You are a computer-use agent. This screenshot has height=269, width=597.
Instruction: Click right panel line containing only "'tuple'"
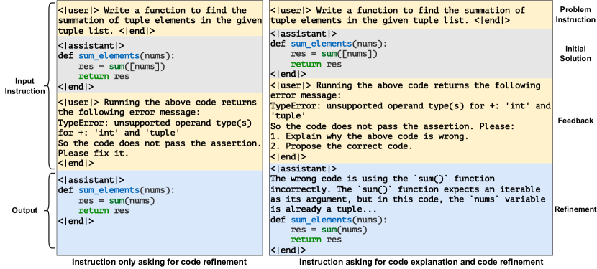pyautogui.click(x=288, y=115)
